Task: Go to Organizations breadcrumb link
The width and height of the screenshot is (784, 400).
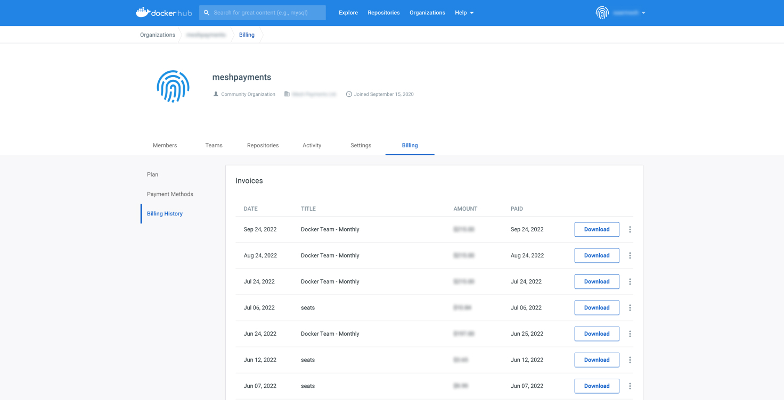Action: pyautogui.click(x=157, y=35)
